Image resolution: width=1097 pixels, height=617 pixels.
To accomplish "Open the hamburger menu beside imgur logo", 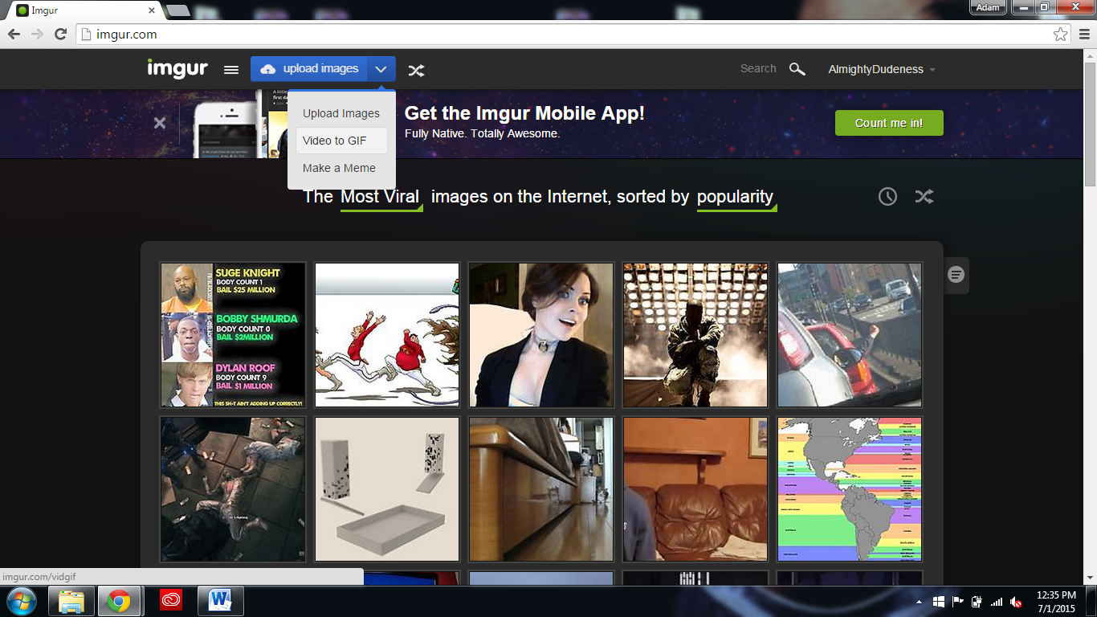I will [231, 70].
